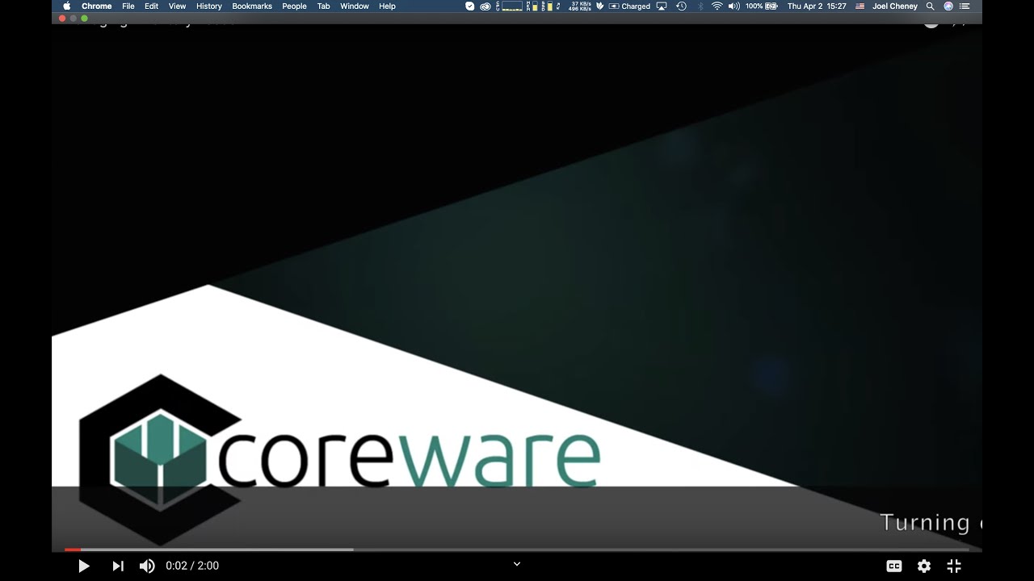1034x581 pixels.
Task: Click the CPU graph monitor in the menu bar
Action: coord(510,6)
